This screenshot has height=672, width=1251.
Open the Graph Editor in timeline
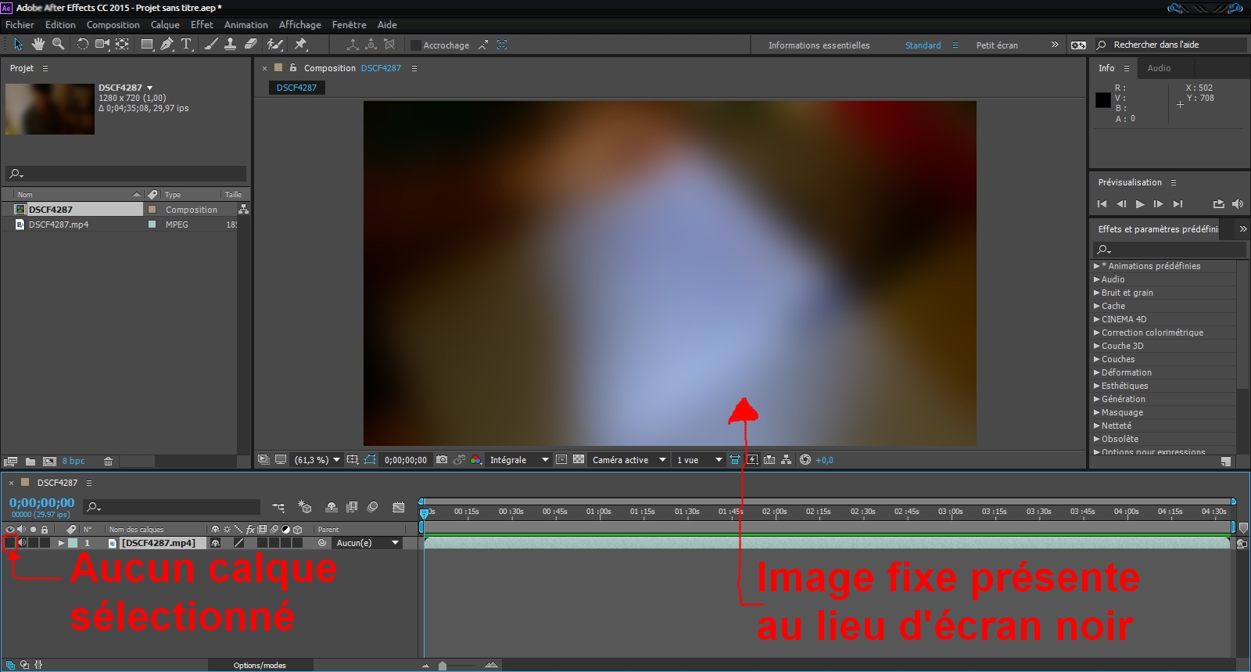click(x=399, y=507)
